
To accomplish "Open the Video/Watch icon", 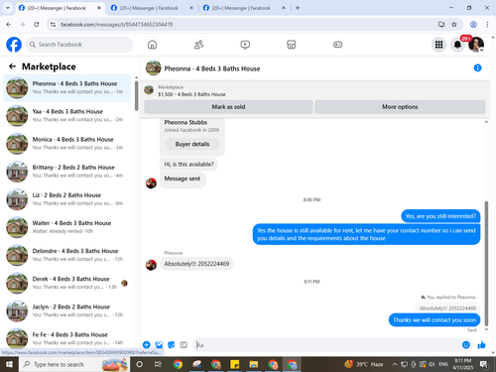I will coord(245,45).
